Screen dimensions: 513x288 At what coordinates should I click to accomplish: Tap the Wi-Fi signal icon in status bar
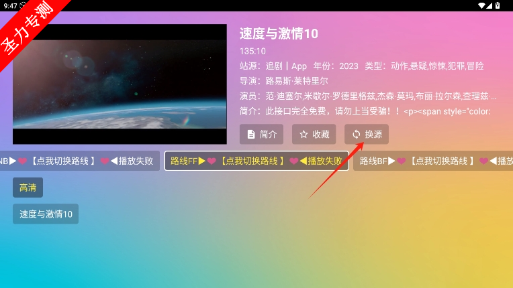[x=481, y=5]
